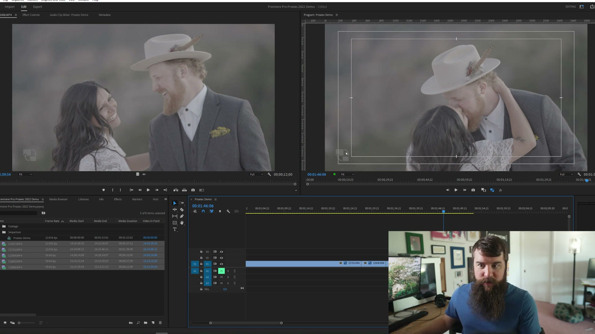This screenshot has width=595, height=334.
Task: Click comparison view button in Program monitor
Action: [483, 190]
